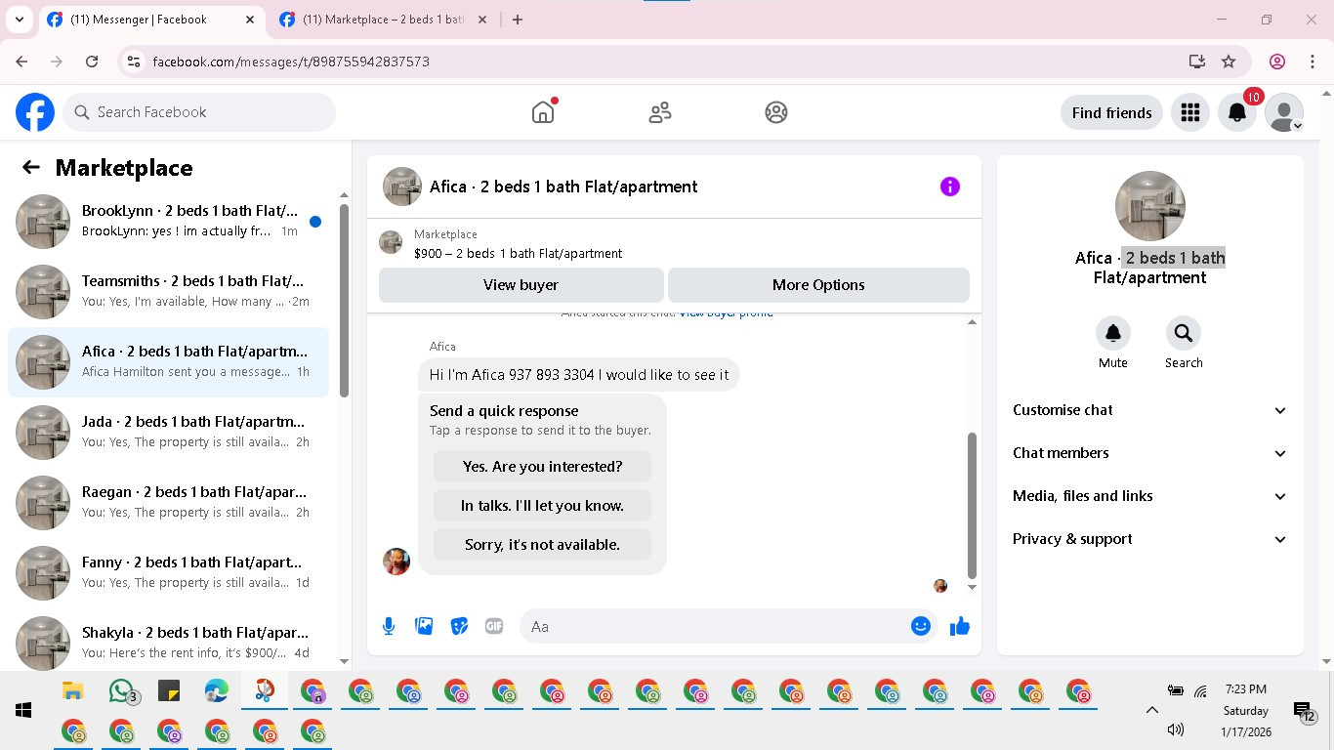1334x750 pixels.
Task: Choose a sticker icon in composer
Action: [x=459, y=626]
